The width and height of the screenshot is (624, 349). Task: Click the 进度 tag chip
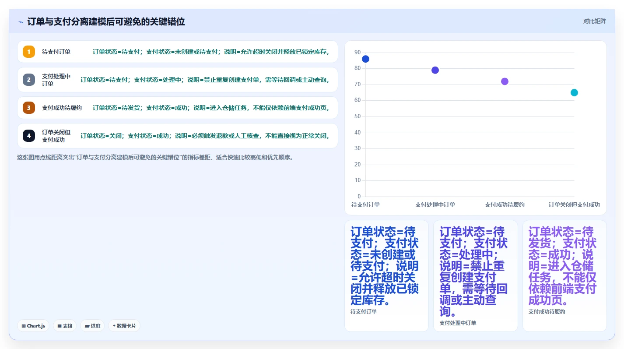92,326
